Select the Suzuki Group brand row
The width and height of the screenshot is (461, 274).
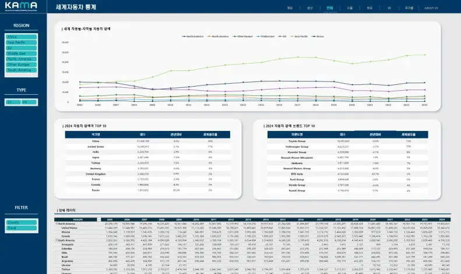[x=347, y=191]
